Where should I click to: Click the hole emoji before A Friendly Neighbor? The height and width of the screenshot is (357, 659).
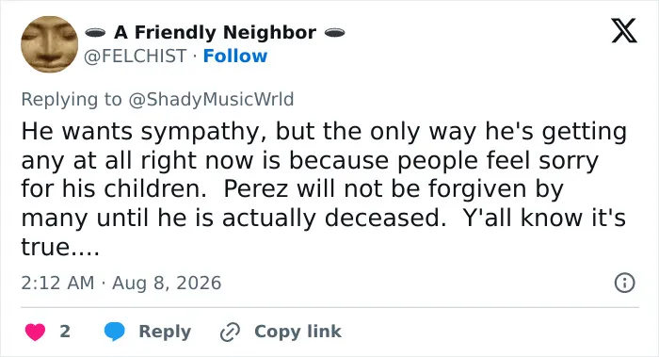point(95,32)
